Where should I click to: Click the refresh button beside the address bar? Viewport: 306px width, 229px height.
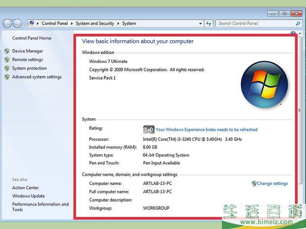(208, 23)
